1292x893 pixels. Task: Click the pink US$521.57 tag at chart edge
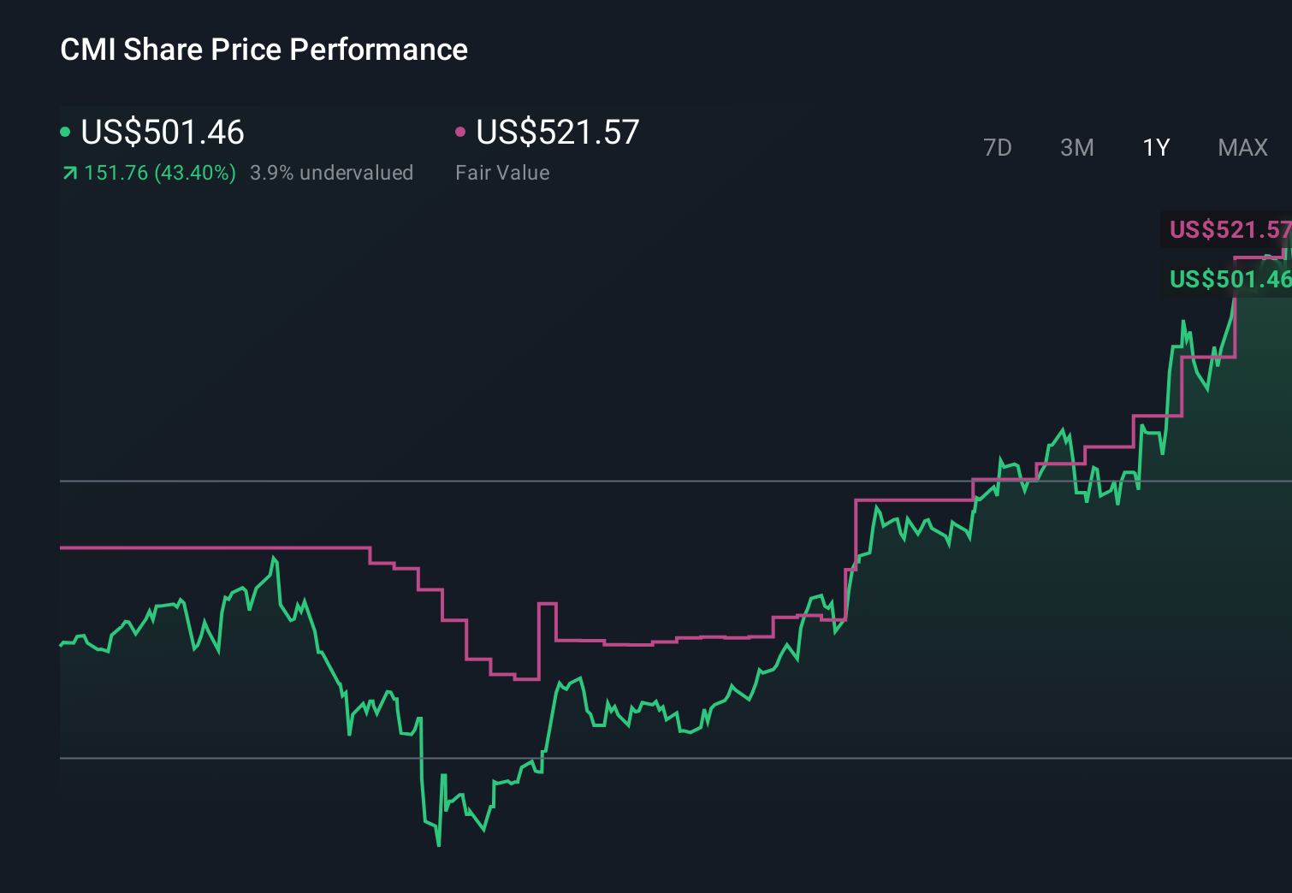1229,230
